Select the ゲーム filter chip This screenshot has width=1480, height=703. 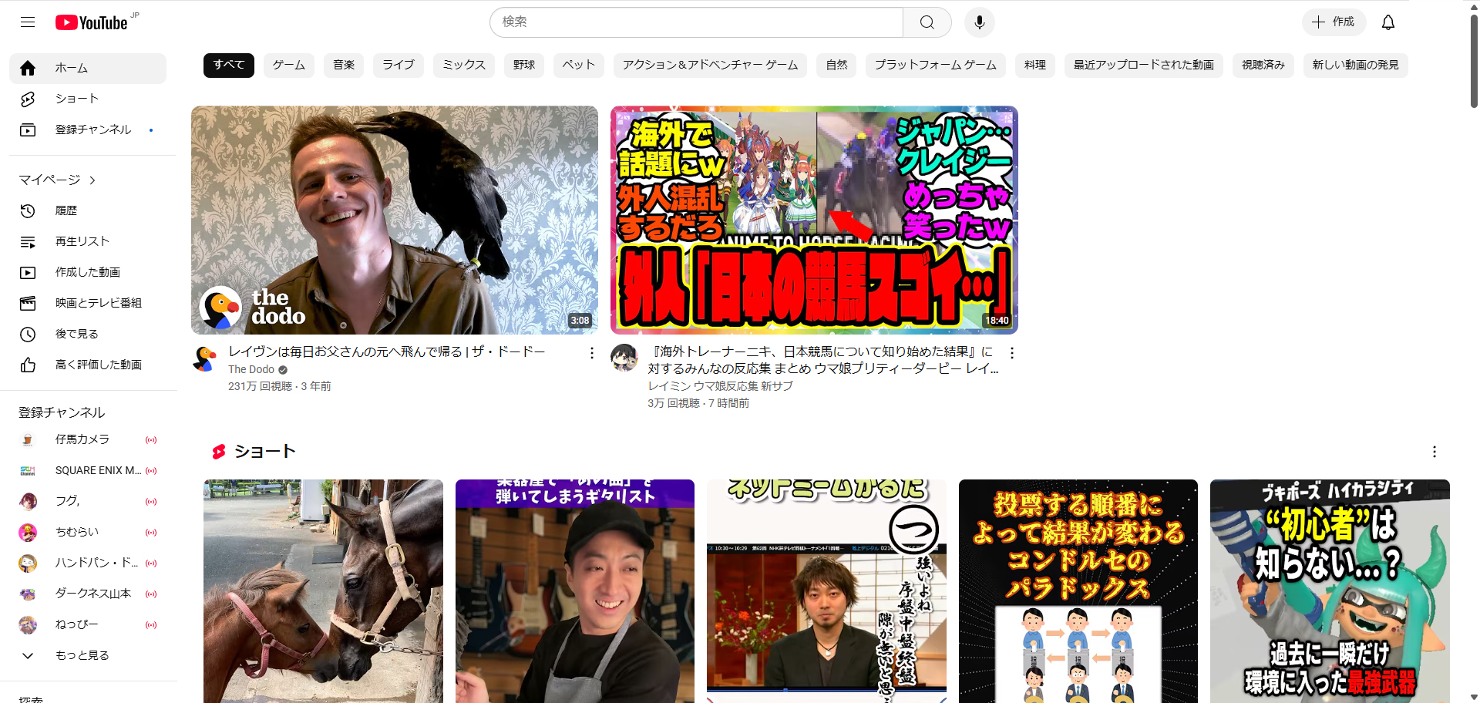point(289,65)
